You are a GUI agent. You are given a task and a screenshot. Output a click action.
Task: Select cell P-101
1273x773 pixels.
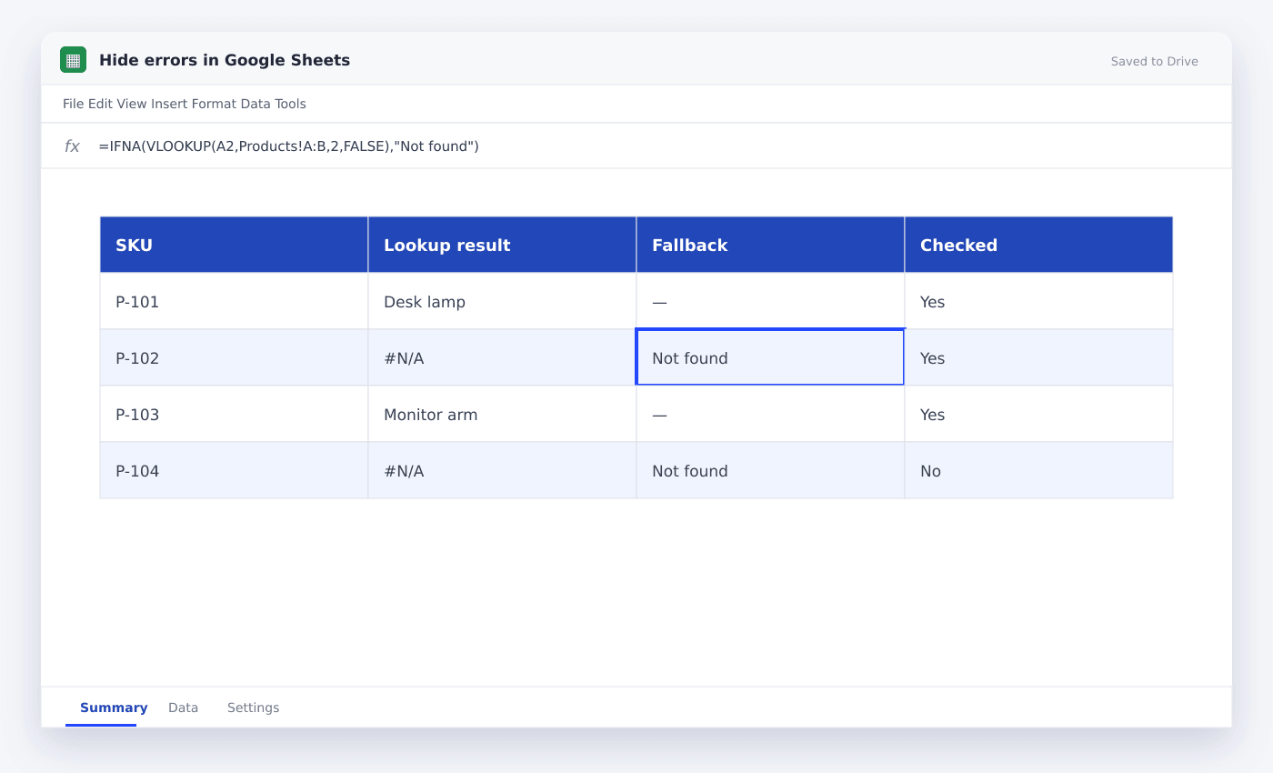[x=234, y=301]
